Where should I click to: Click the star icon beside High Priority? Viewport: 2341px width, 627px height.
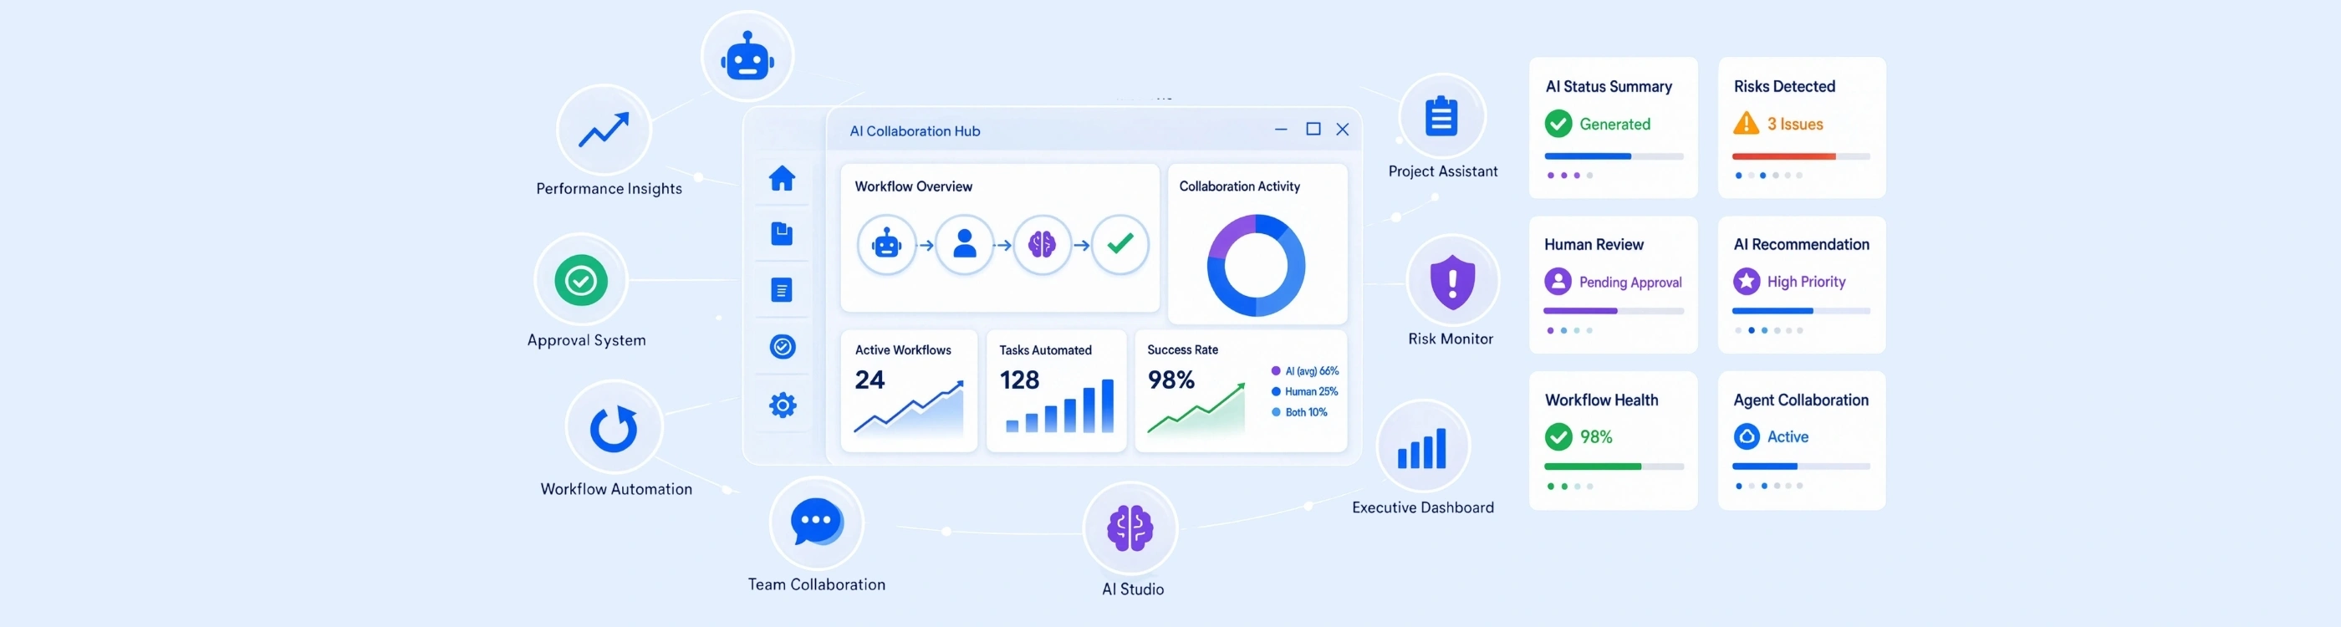tap(1746, 281)
